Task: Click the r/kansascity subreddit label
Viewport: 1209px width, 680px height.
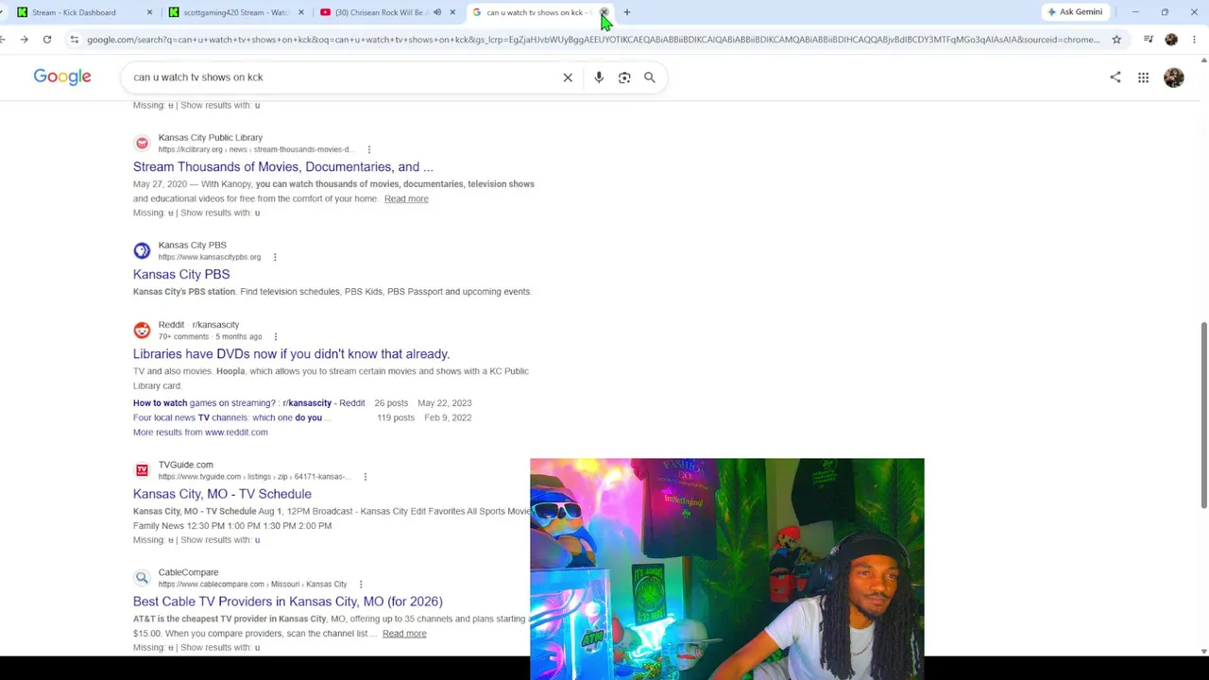Action: pyautogui.click(x=215, y=325)
